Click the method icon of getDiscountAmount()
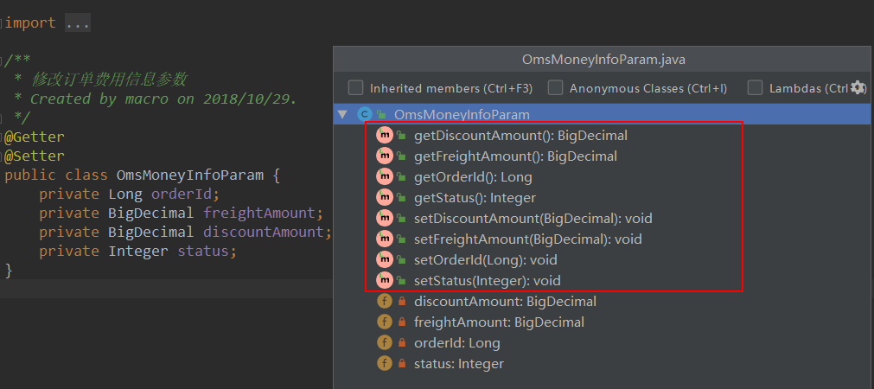Image resolution: width=874 pixels, height=389 pixels. tap(385, 136)
